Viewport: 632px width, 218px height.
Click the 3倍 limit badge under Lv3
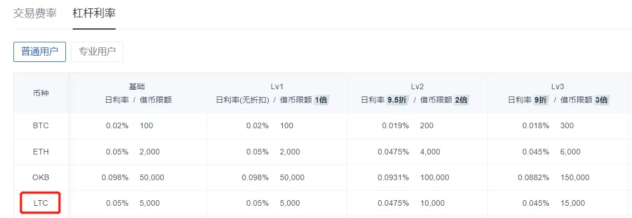click(601, 100)
